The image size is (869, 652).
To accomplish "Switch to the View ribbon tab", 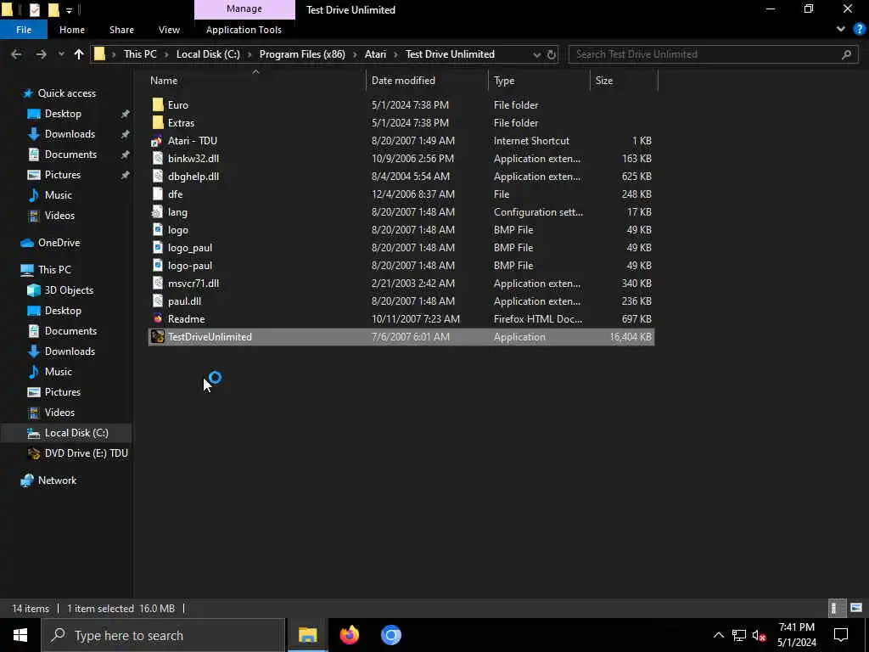I will (x=169, y=30).
